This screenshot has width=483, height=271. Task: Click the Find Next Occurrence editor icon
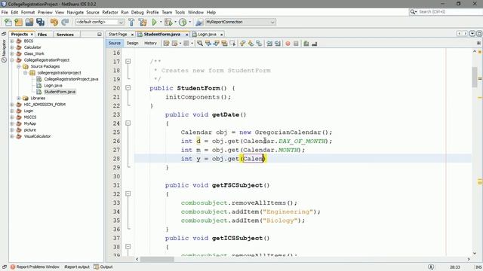point(217,44)
